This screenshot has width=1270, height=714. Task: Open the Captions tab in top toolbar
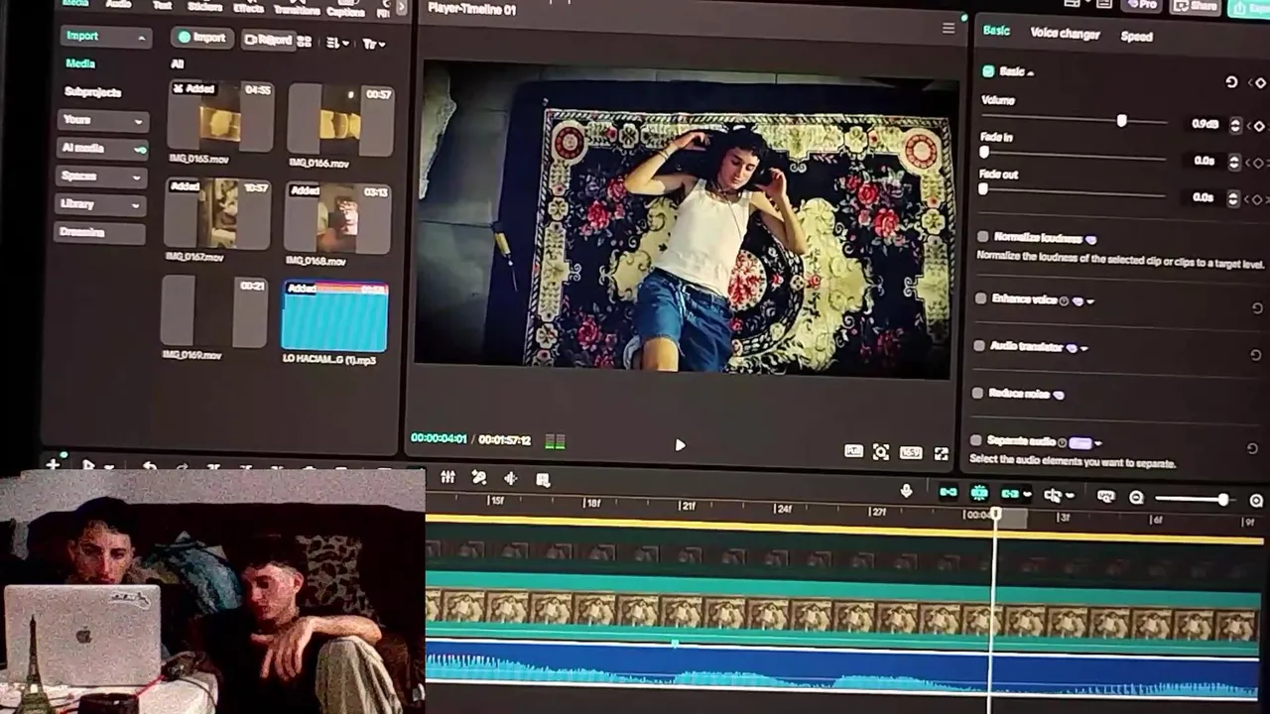tap(344, 9)
